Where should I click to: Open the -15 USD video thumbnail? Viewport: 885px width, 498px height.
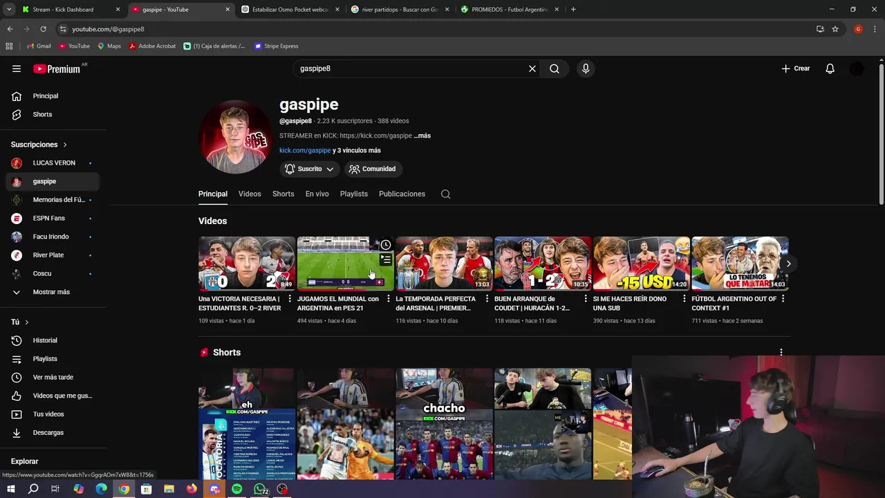tap(642, 264)
